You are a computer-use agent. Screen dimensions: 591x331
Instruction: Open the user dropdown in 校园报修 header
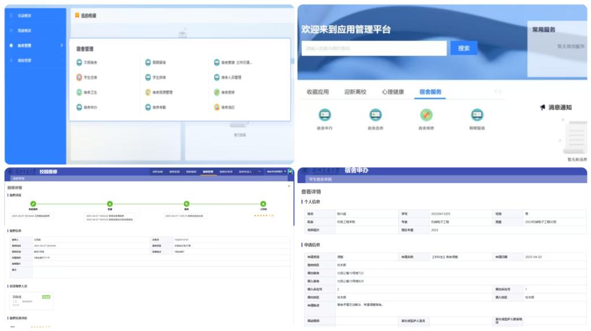(276, 172)
